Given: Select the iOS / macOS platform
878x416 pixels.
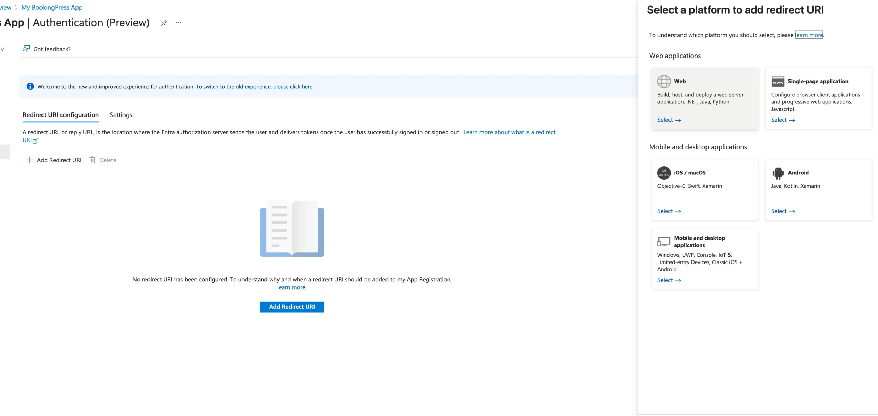Looking at the screenshot, I should (x=669, y=211).
